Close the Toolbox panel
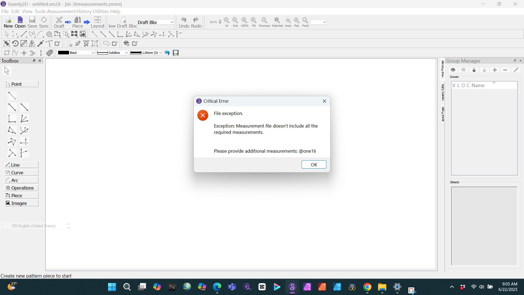Screen dimensions: 524x295 [x=40, y=61]
